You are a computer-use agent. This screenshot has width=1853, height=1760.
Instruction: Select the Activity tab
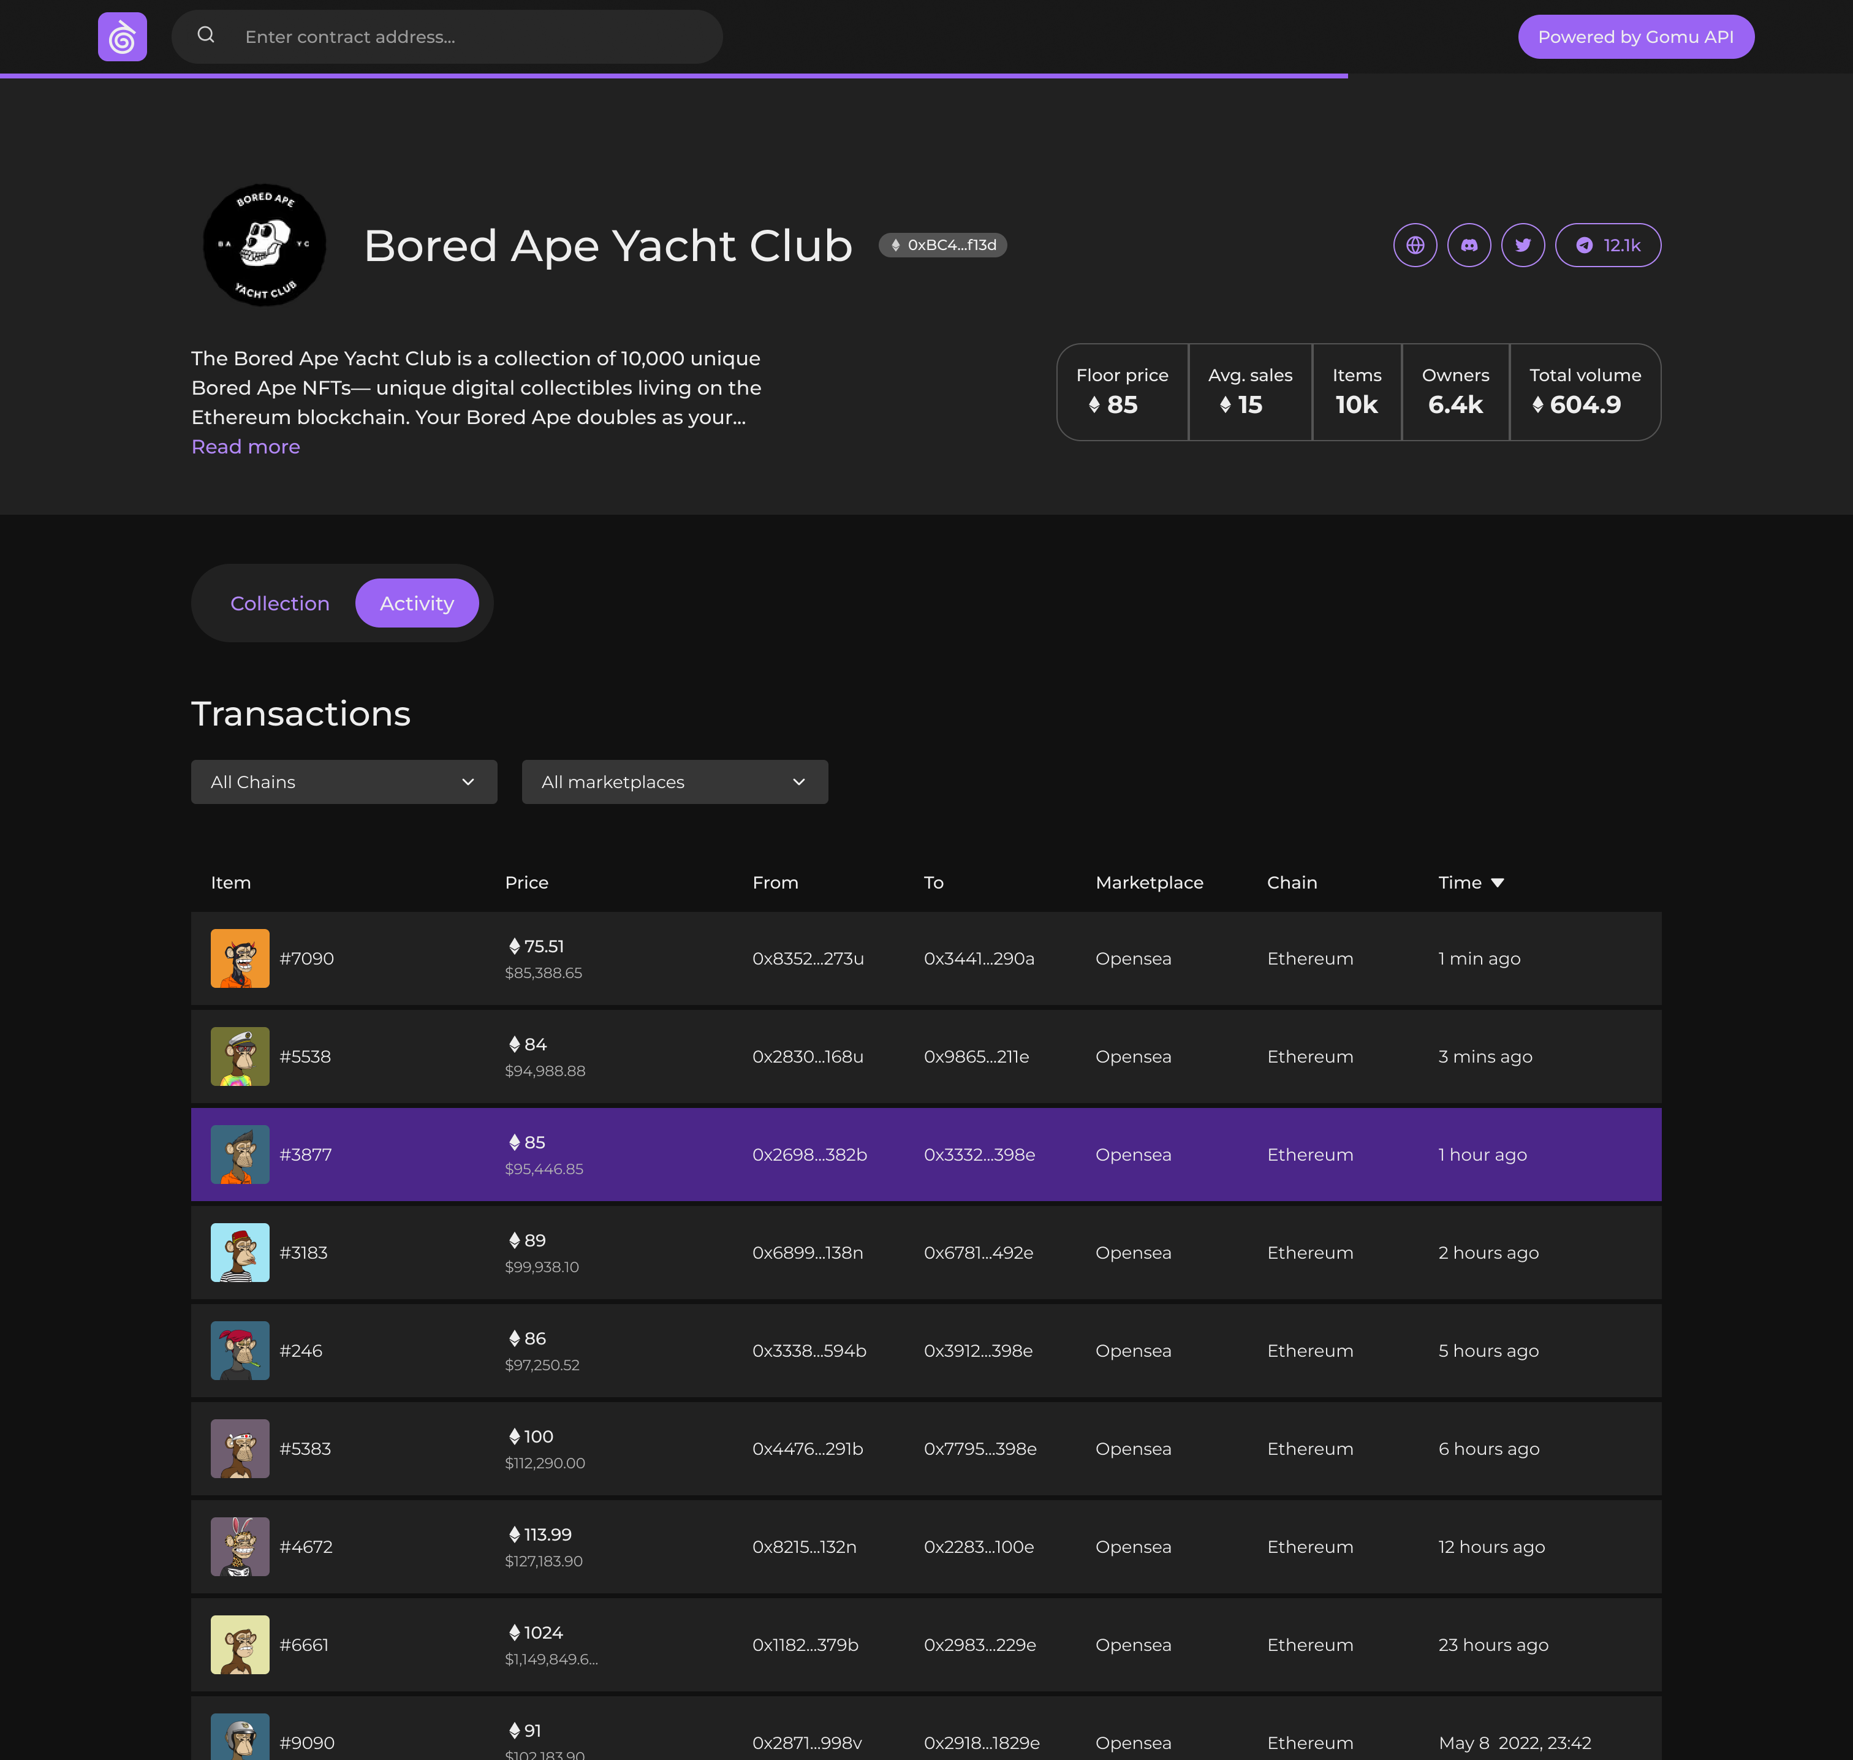pyautogui.click(x=417, y=603)
